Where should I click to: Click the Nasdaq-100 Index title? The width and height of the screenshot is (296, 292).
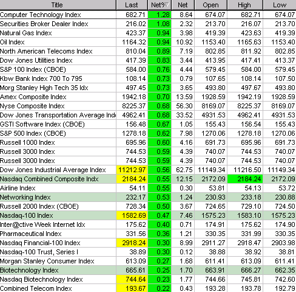click(27, 215)
